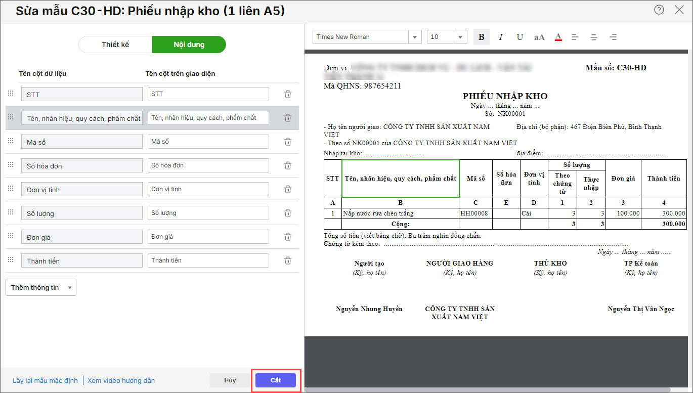Center align text in toolbar
The height and width of the screenshot is (393, 693).
594,37
